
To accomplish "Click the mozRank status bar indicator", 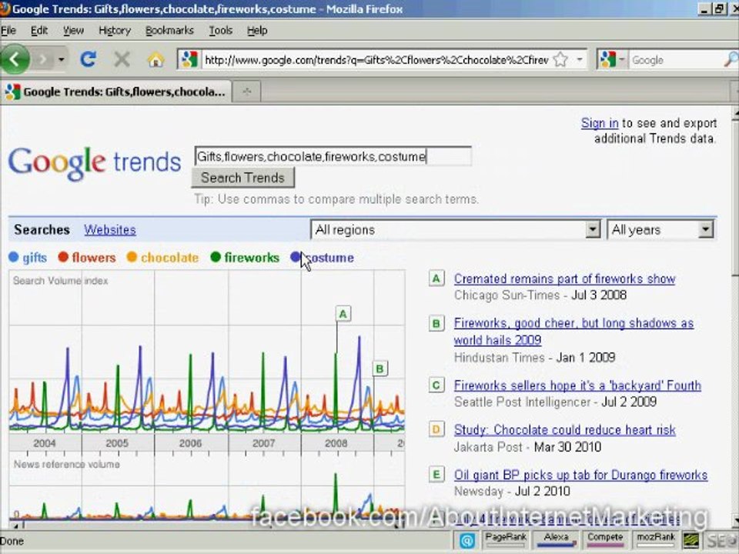I will 656,540.
